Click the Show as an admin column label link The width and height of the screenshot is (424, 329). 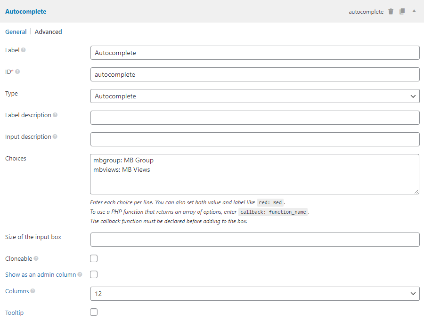pyautogui.click(x=40, y=274)
